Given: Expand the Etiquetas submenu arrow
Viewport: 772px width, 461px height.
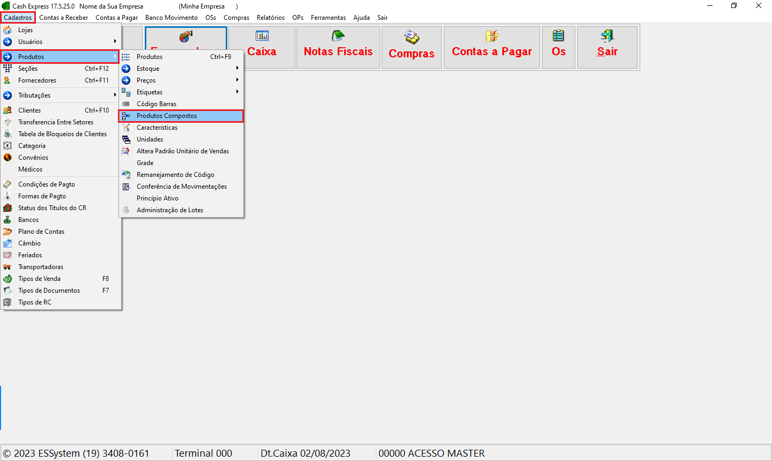Looking at the screenshot, I should click(237, 92).
